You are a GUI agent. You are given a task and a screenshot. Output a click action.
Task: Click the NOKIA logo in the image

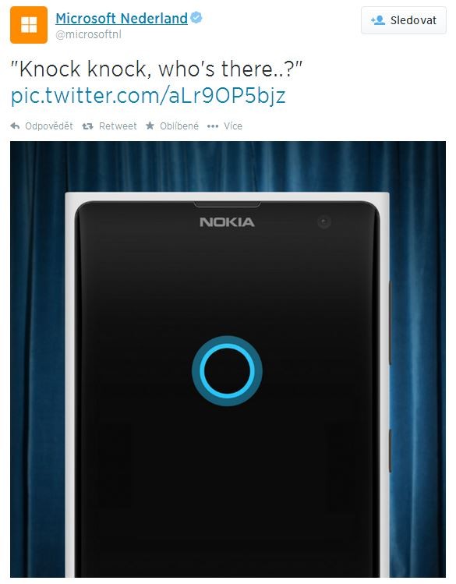(227, 222)
